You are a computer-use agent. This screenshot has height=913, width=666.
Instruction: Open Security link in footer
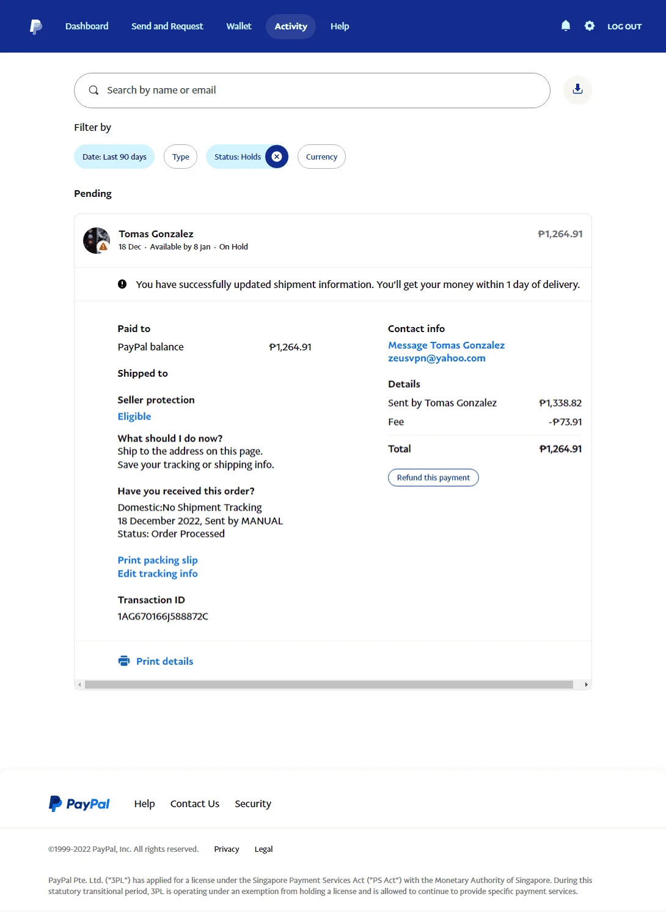253,804
